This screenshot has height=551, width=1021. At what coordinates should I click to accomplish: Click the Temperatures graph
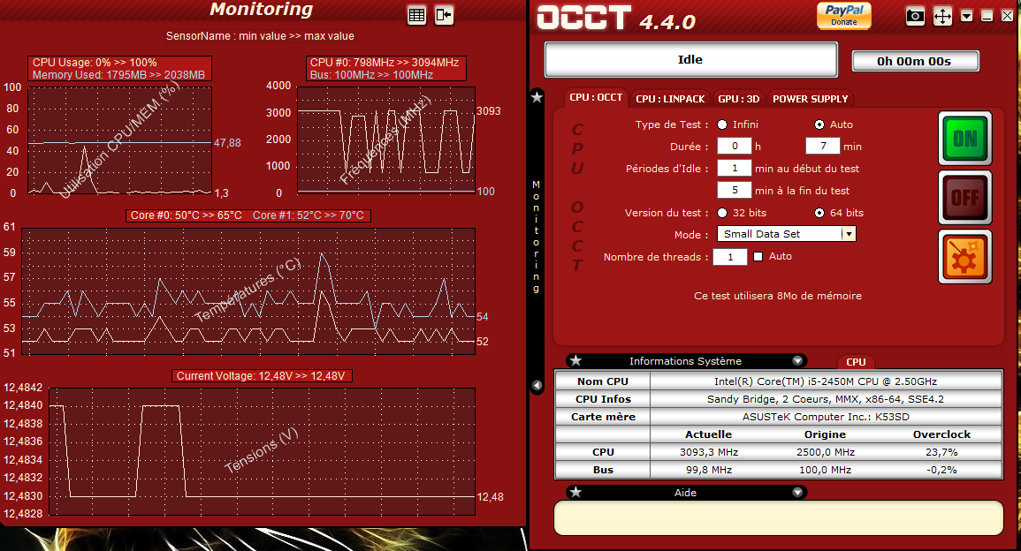point(248,291)
